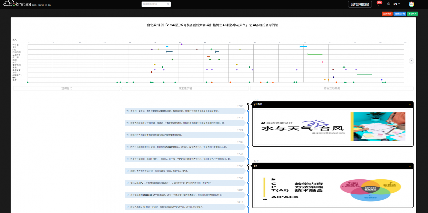Click the 打开视频 button
The width and height of the screenshot is (428, 213).
(387, 14)
